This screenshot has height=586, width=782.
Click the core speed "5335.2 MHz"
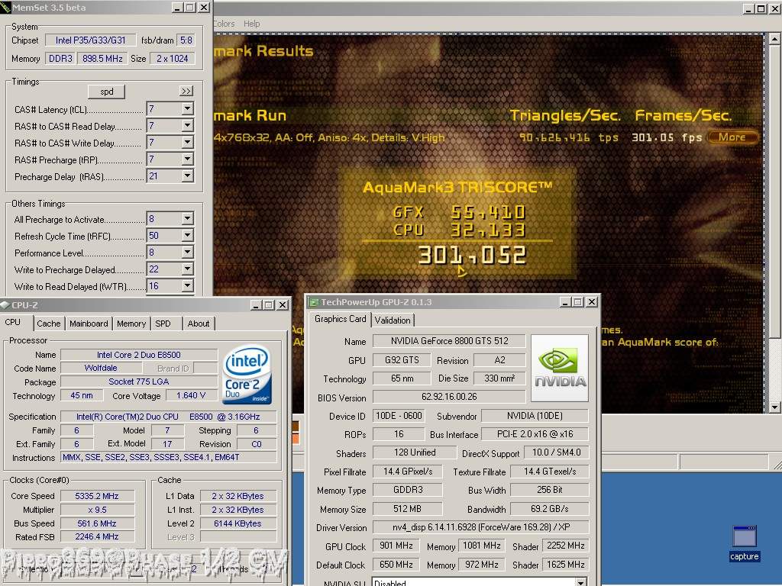(x=97, y=496)
